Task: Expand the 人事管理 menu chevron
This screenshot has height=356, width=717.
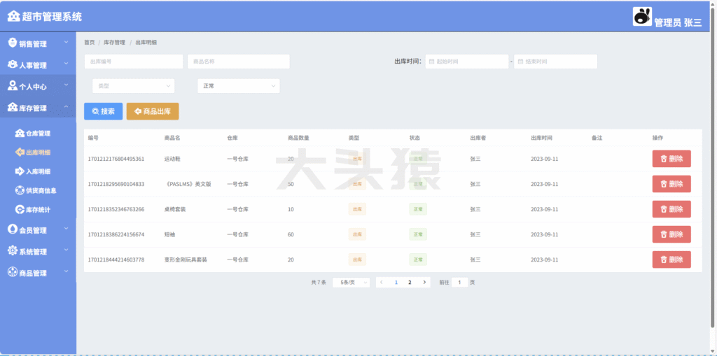Action: pyautogui.click(x=66, y=64)
